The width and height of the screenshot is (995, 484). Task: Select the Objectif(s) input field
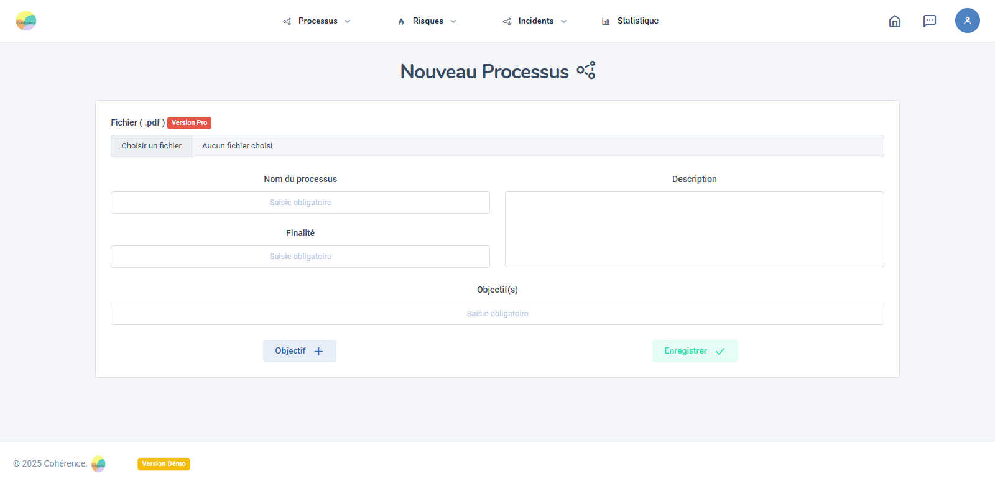(497, 314)
